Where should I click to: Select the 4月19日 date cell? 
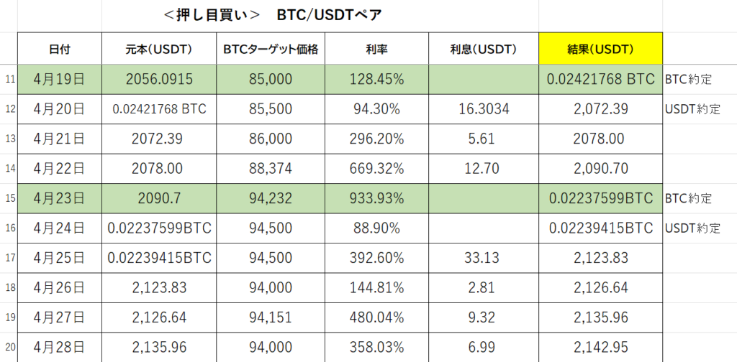[60, 79]
